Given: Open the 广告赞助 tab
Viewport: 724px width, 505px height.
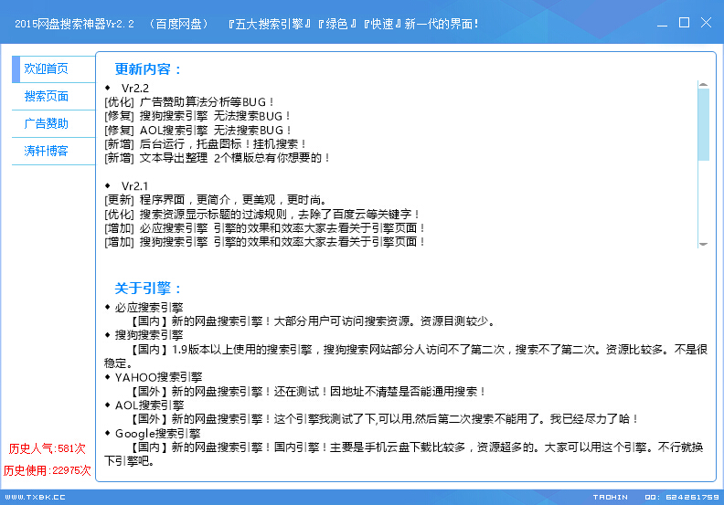Looking at the screenshot, I should pos(54,123).
